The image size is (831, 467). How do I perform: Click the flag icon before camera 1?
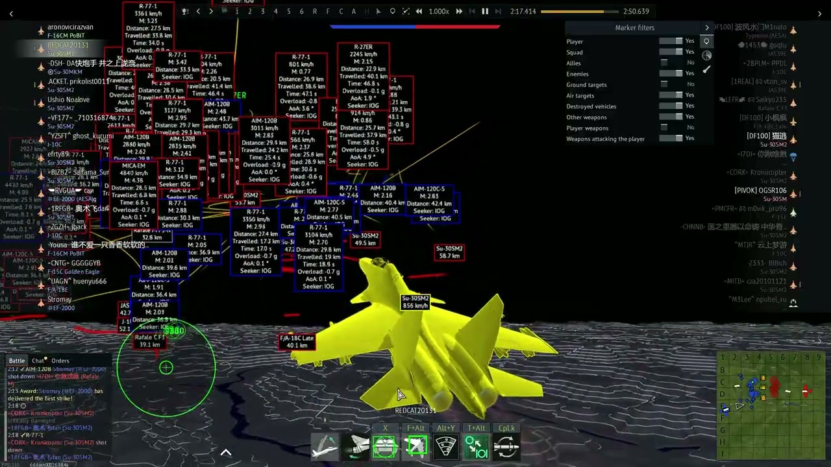(224, 11)
